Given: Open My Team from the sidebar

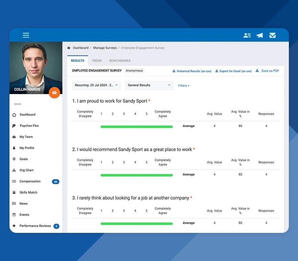Looking at the screenshot, I should click(14, 137).
